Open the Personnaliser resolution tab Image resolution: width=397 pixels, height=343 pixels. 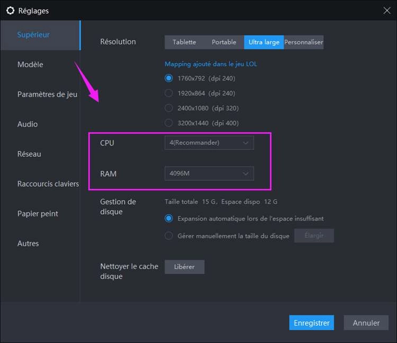pos(303,42)
